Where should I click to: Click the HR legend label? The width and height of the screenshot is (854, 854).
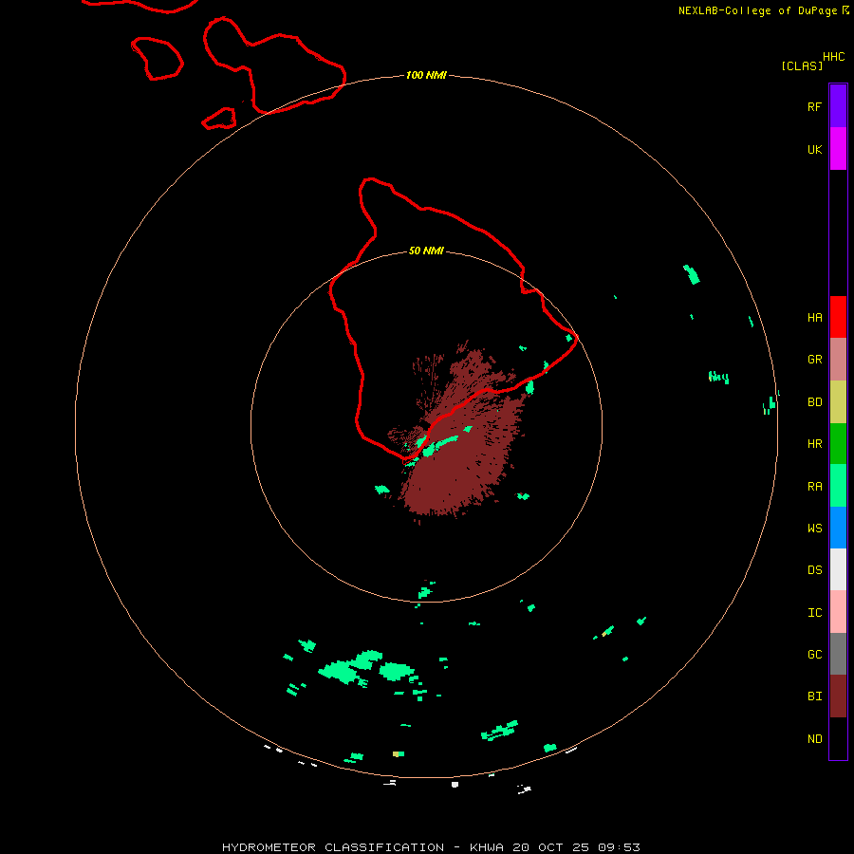[x=814, y=444]
